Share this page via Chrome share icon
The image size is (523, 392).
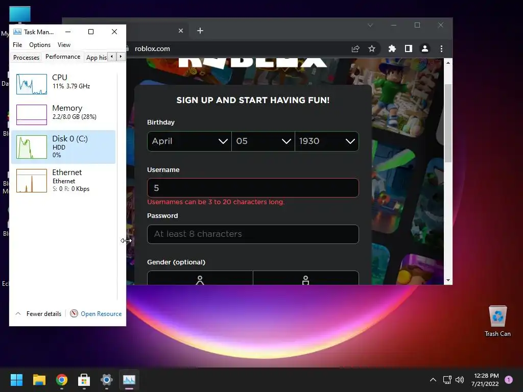point(355,48)
